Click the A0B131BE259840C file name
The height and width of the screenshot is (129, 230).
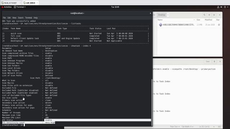(179, 25)
